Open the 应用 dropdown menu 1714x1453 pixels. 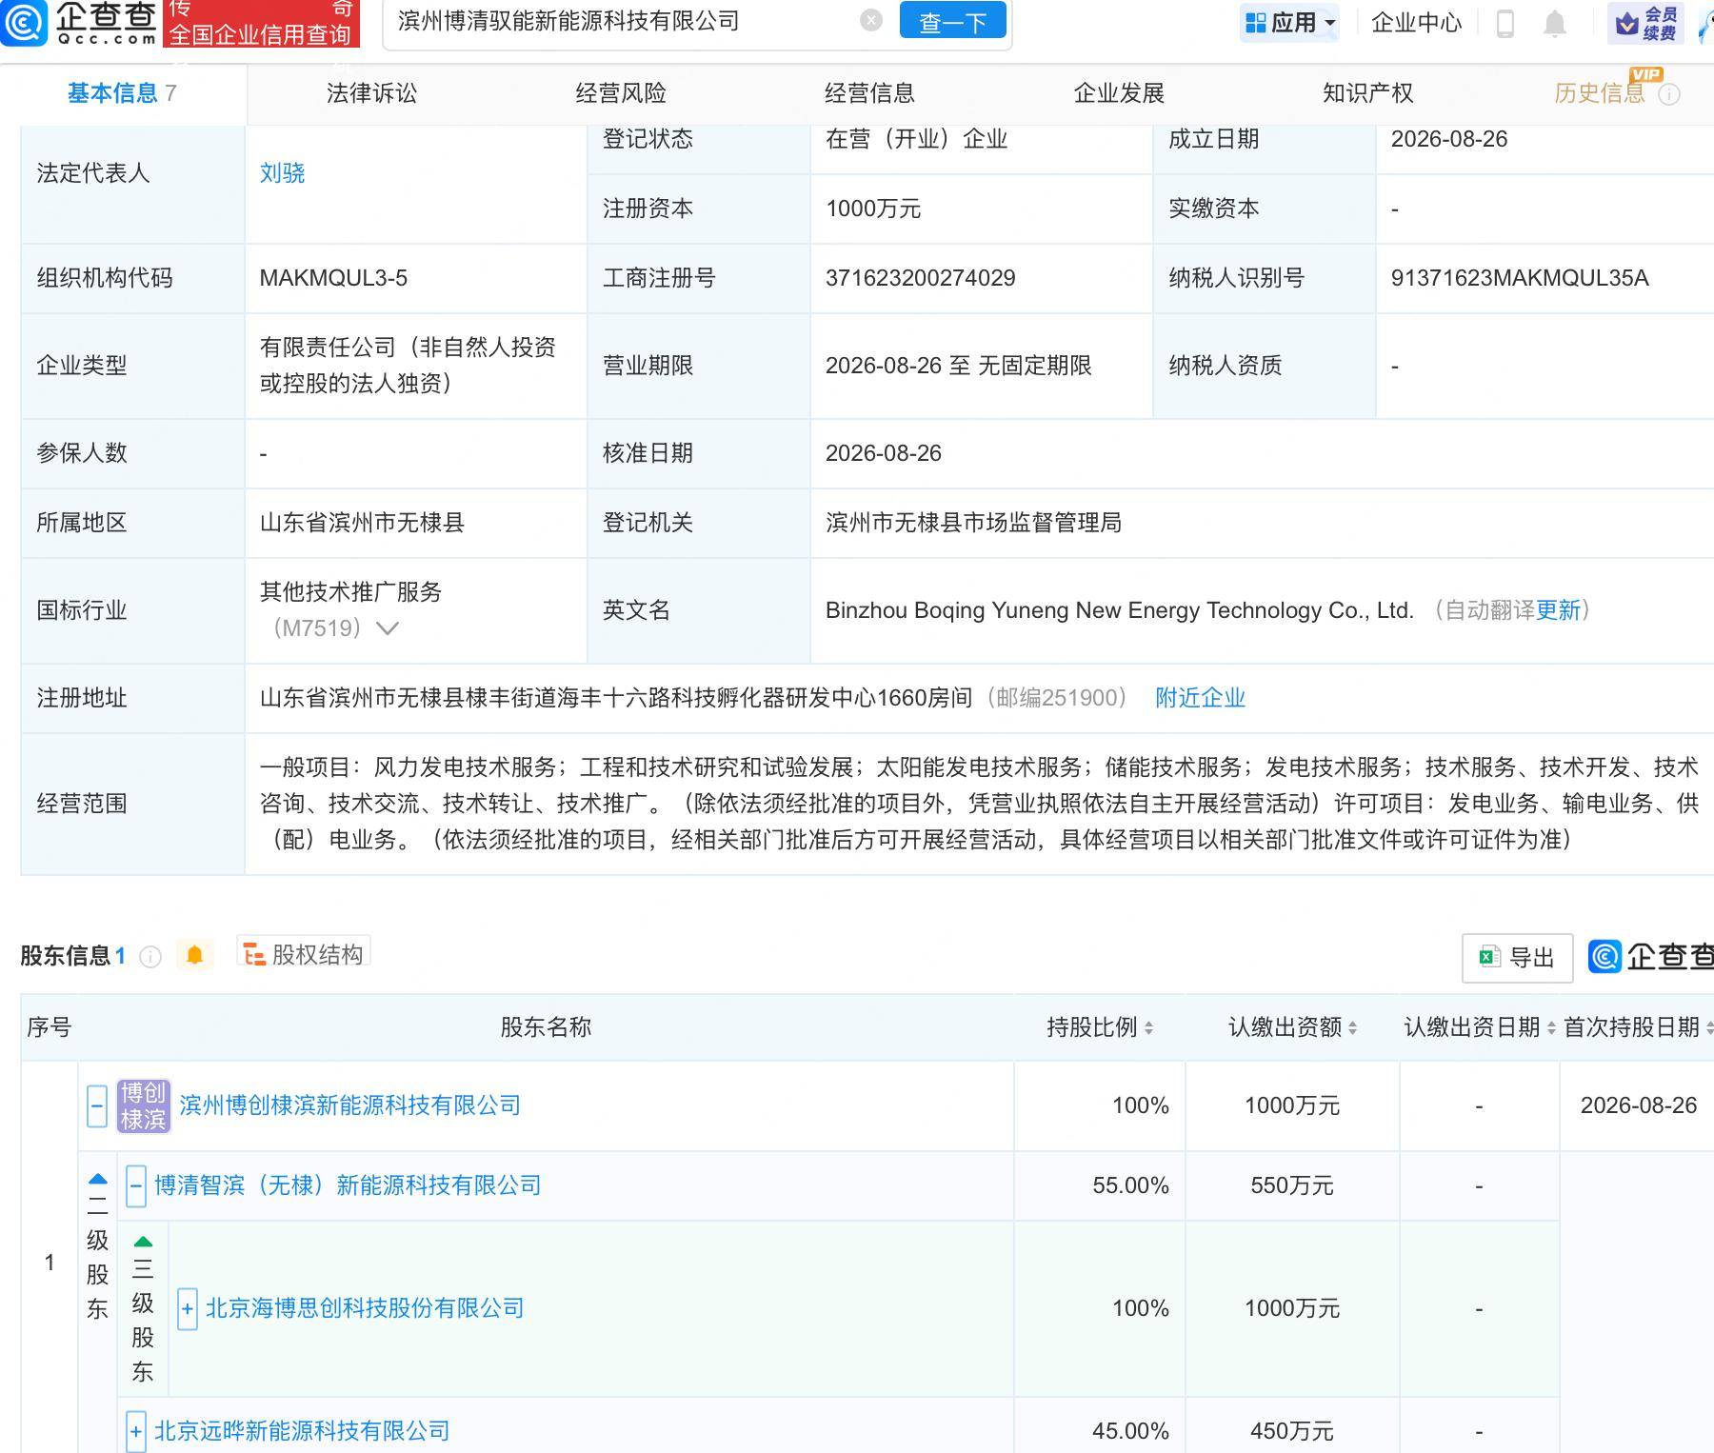[x=1291, y=23]
